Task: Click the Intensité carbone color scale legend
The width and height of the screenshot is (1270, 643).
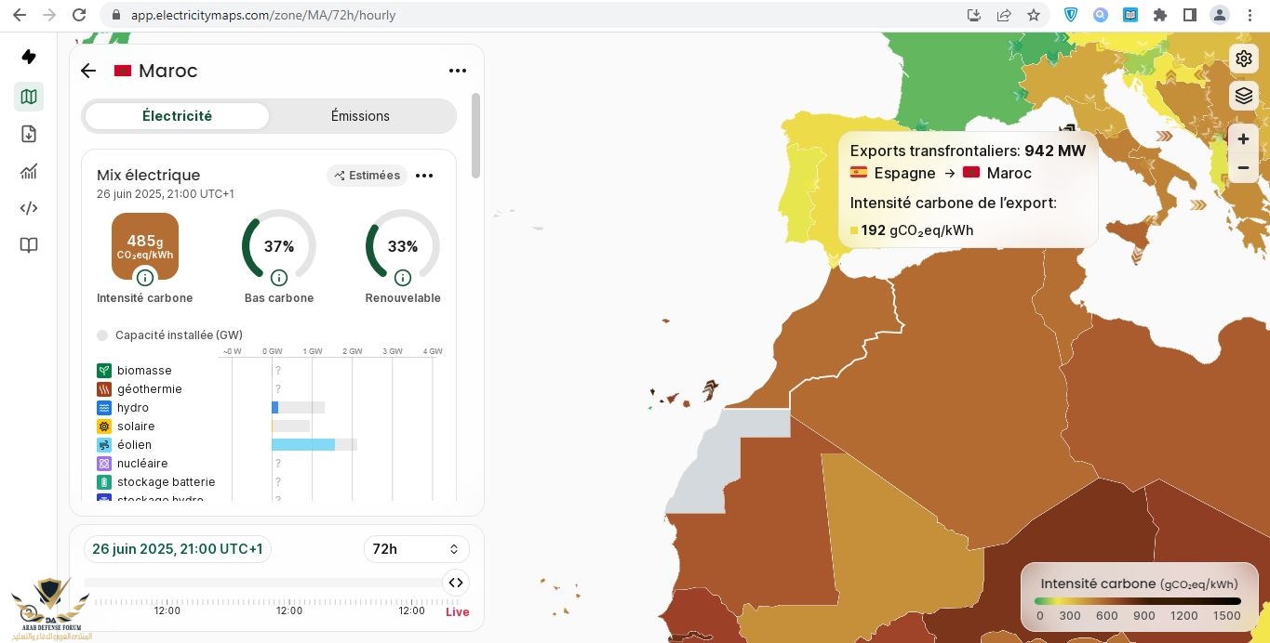Action: [1139, 600]
